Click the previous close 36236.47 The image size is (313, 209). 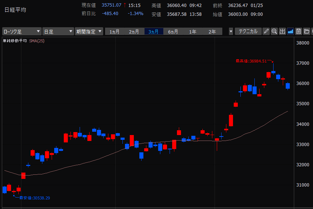[x=238, y=6]
